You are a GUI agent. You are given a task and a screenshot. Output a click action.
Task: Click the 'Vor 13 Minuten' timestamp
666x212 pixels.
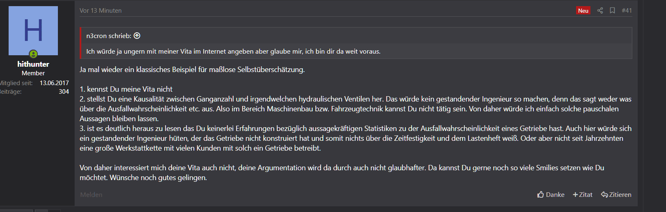click(x=101, y=11)
